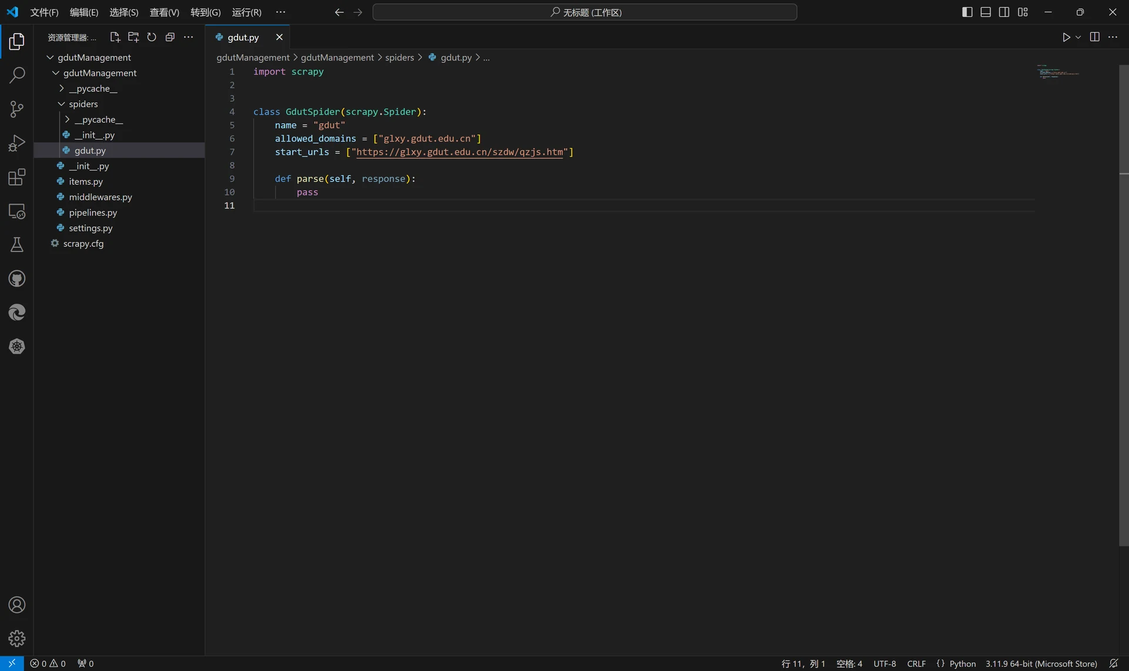1129x671 pixels.
Task: Open the Extensions view
Action: [17, 177]
